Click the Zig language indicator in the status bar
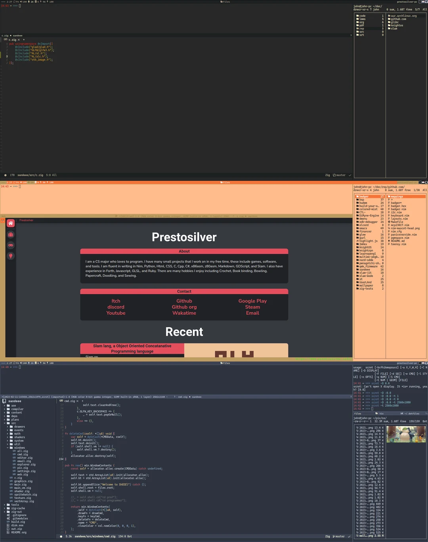Image resolution: width=428 pixels, height=542 pixels. 328,175
